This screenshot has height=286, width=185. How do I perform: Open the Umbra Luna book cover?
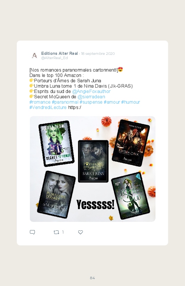tap(131, 143)
